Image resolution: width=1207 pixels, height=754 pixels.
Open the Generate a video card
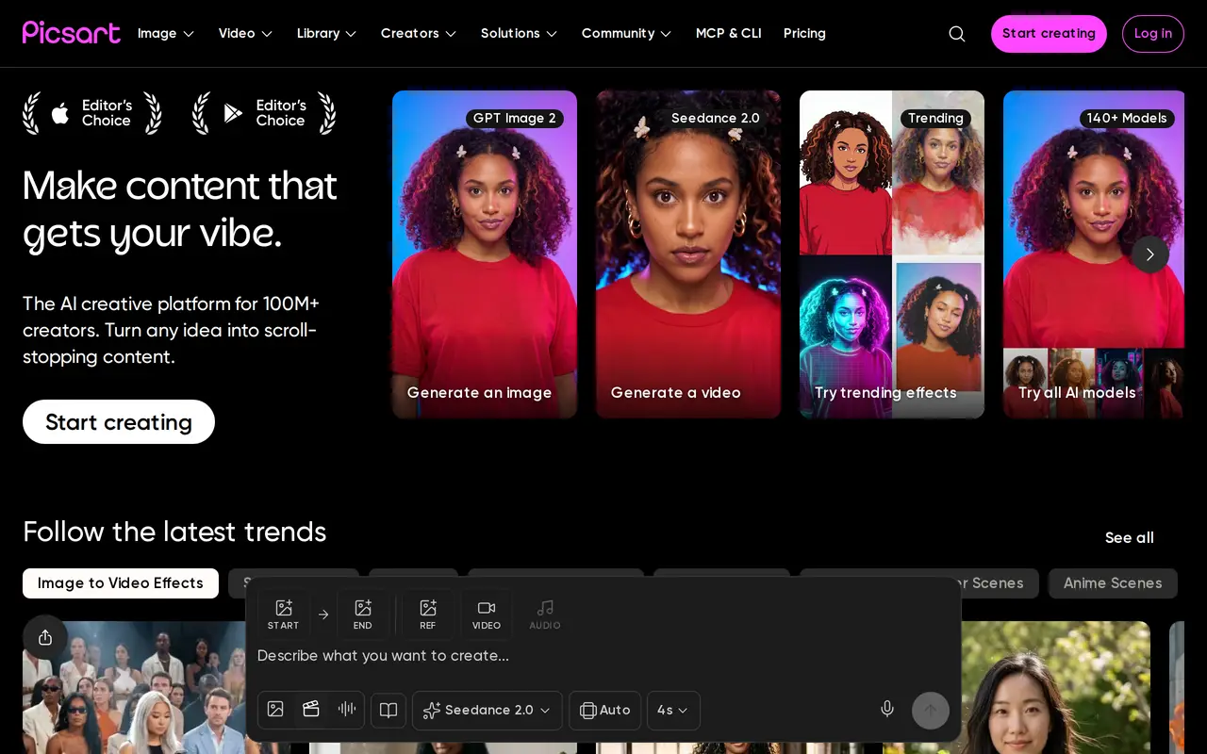(688, 254)
